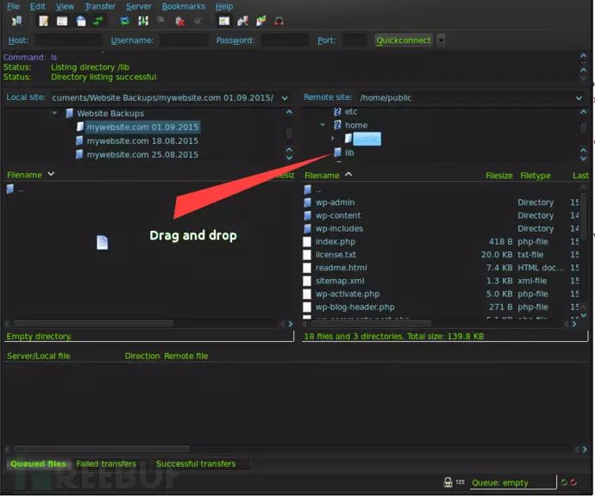Viewport: 595px width, 496px height.
Task: Focus the Host input field
Action: (x=68, y=40)
